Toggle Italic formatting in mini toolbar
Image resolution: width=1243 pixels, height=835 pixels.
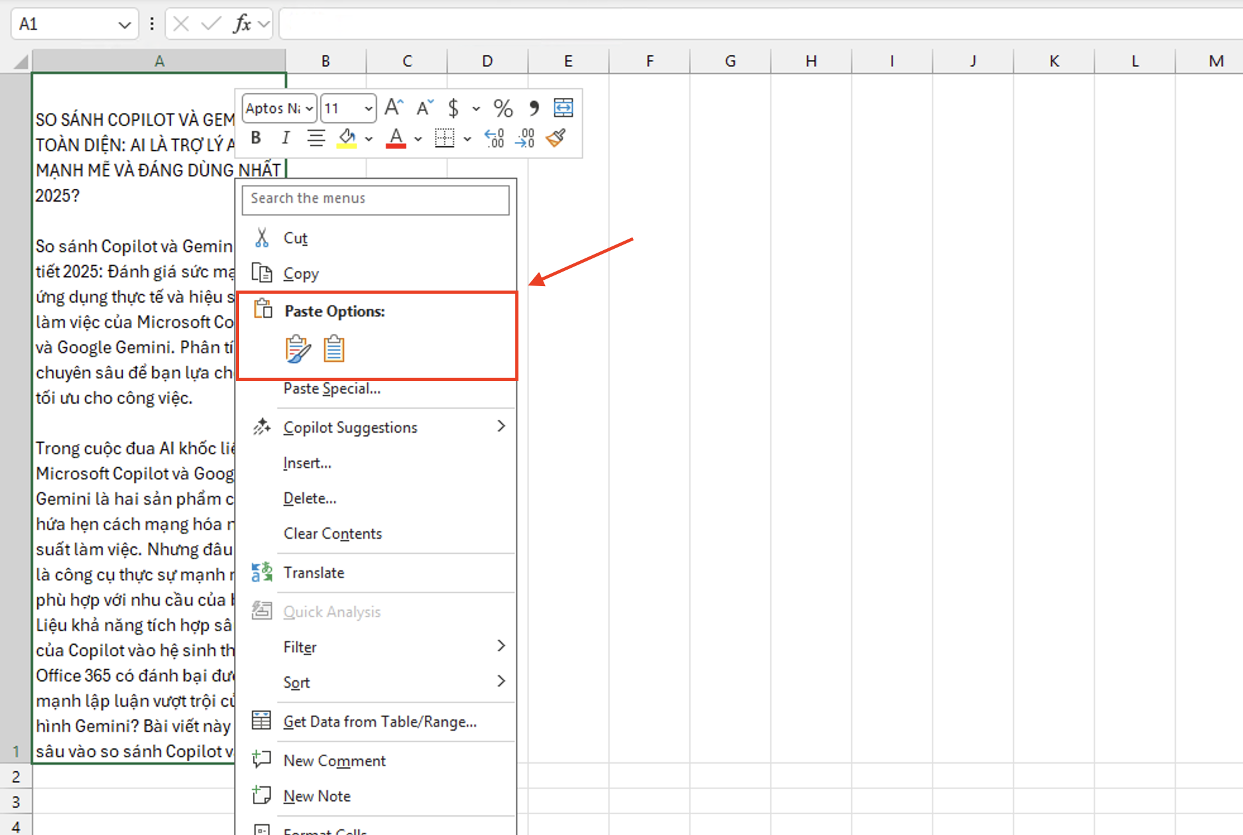pyautogui.click(x=286, y=138)
